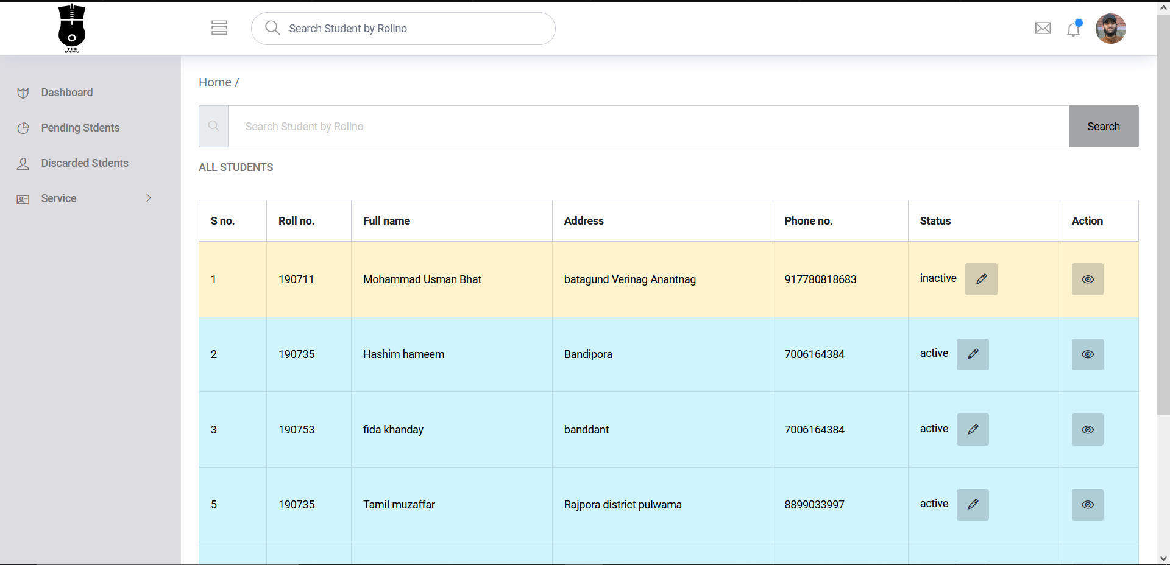This screenshot has width=1170, height=565.
Task: Click address Rajpora district pulwama
Action: click(x=623, y=505)
